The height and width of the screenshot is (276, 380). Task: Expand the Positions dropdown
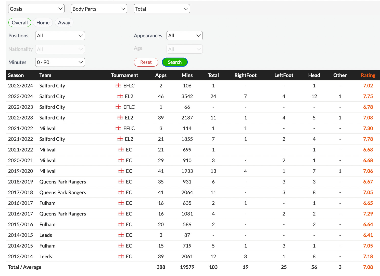(60, 36)
